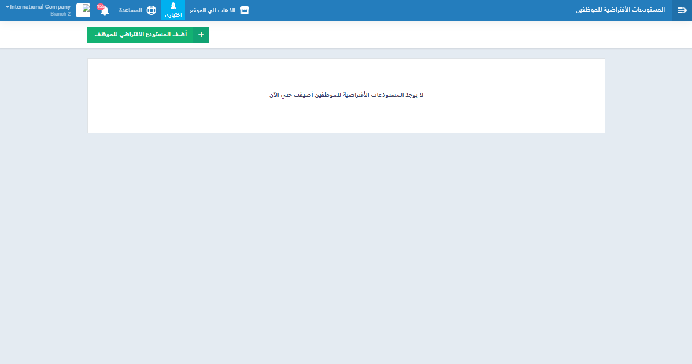Open the Branch 2 branch selector
The image size is (692, 364).
coord(60,14)
